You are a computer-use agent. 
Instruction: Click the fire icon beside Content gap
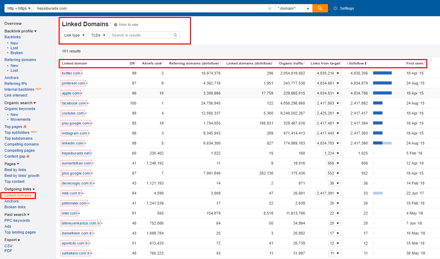(28, 156)
